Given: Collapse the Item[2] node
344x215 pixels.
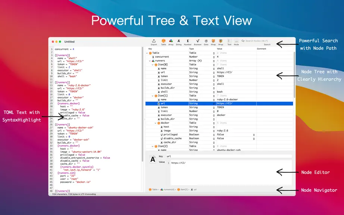Looking at the screenshot, I should pyautogui.click(x=153, y=147).
